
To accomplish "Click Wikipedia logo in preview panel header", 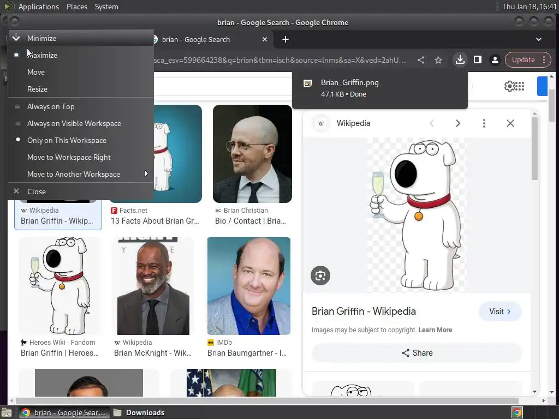I will click(321, 124).
